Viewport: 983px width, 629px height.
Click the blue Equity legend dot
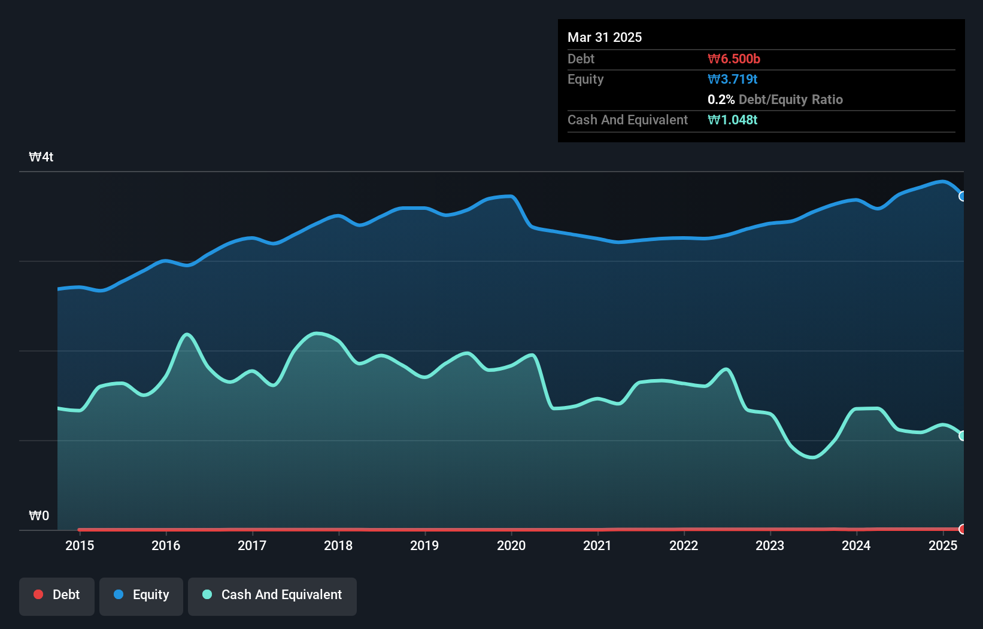119,594
